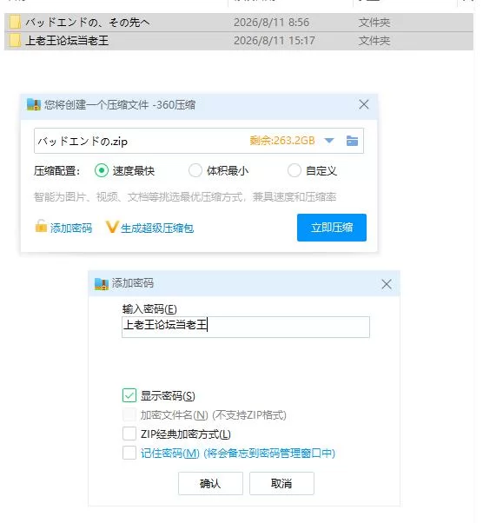Click the 2026/8/11 15:17 date cell
Image resolution: width=503 pixels, height=523 pixels.
tap(275, 41)
